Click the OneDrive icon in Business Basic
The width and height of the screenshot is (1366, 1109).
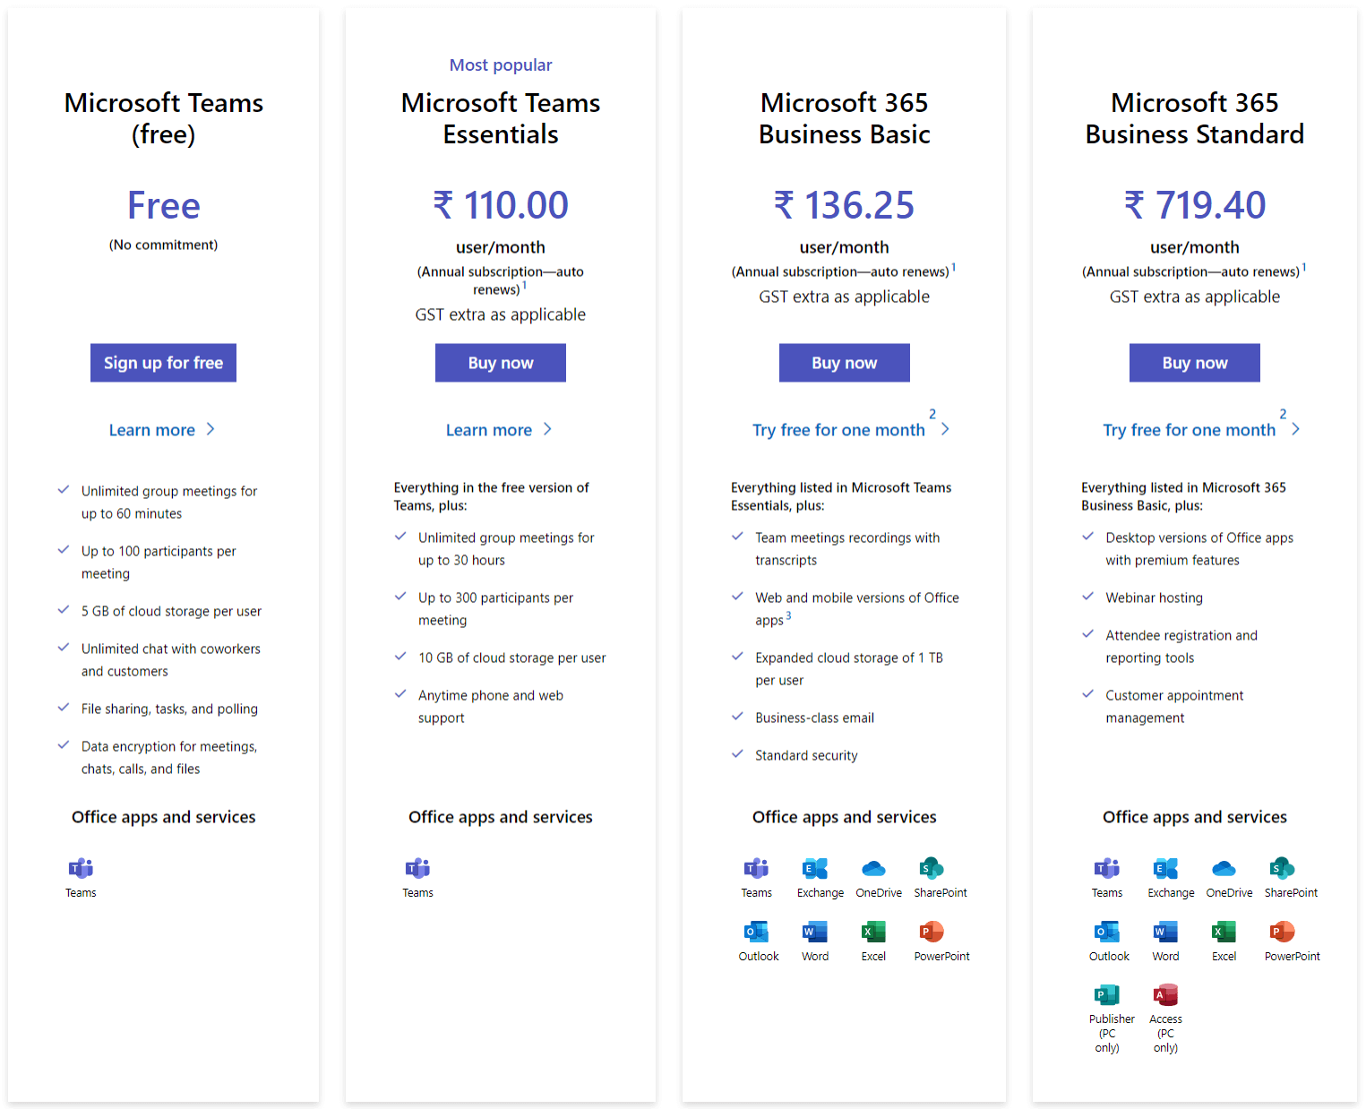(873, 868)
